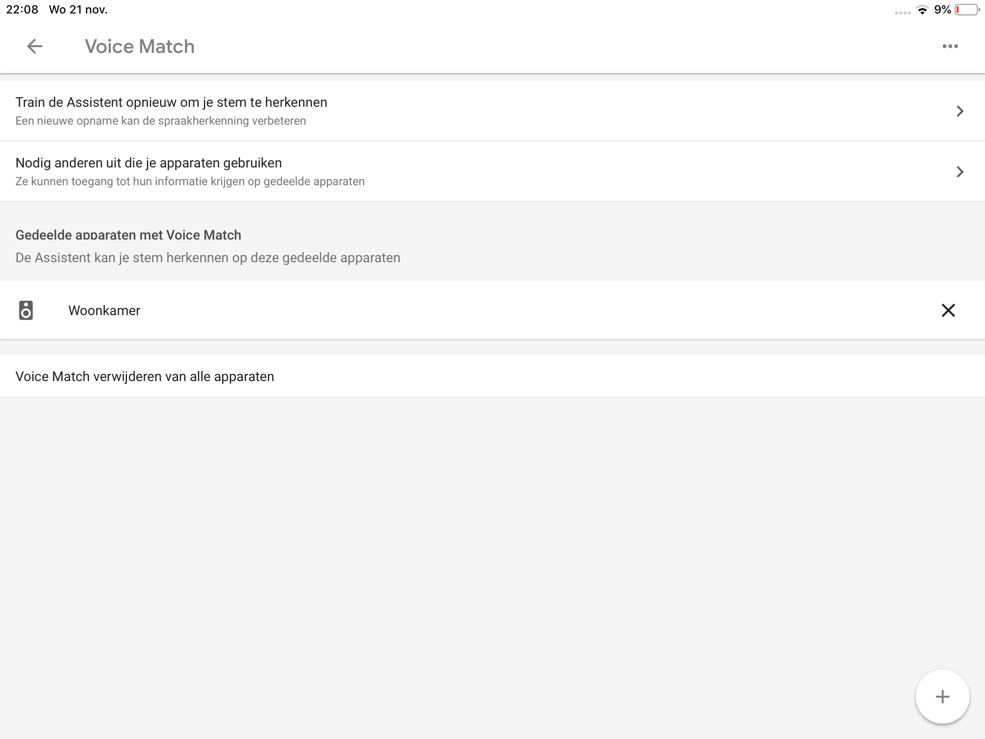
Task: Remove Woonkamer with the X icon
Action: pyautogui.click(x=948, y=310)
